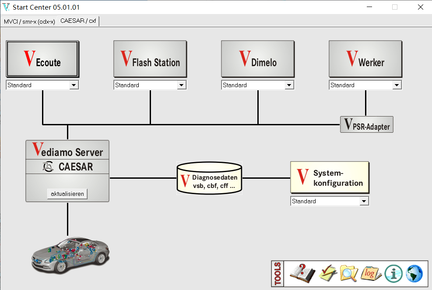The width and height of the screenshot is (432, 290).
Task: Click the globe language icon
Action: click(x=414, y=273)
